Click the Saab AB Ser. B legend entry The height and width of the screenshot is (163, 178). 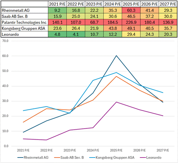[x=69, y=158]
